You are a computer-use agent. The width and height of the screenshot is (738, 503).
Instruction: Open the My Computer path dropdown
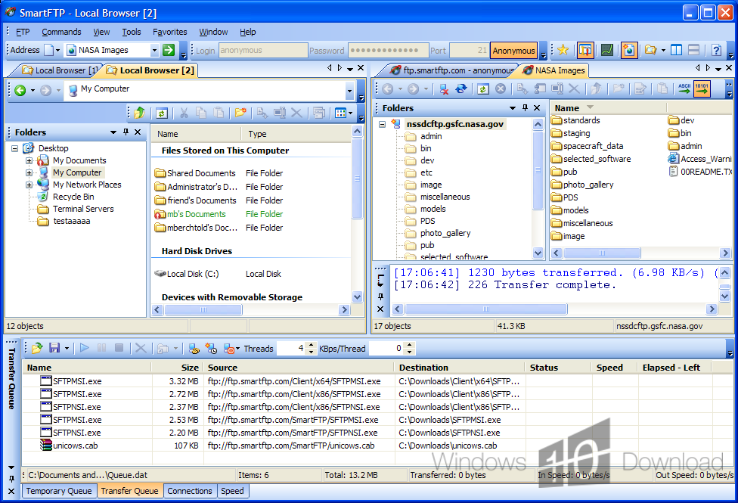coord(349,91)
